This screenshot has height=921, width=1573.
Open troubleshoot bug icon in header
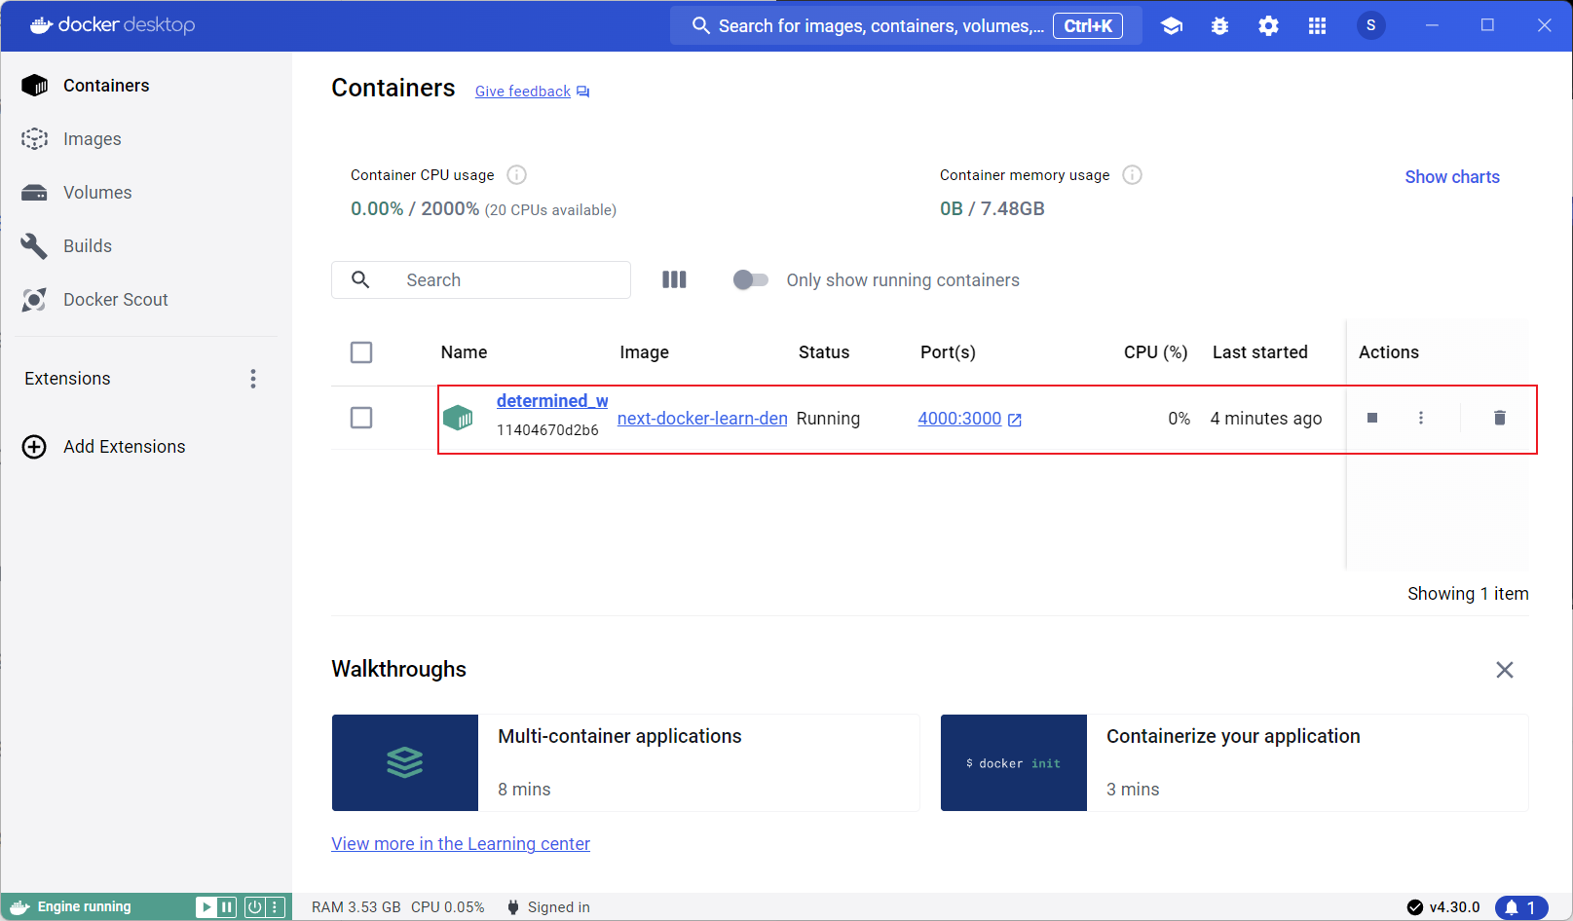click(x=1219, y=26)
